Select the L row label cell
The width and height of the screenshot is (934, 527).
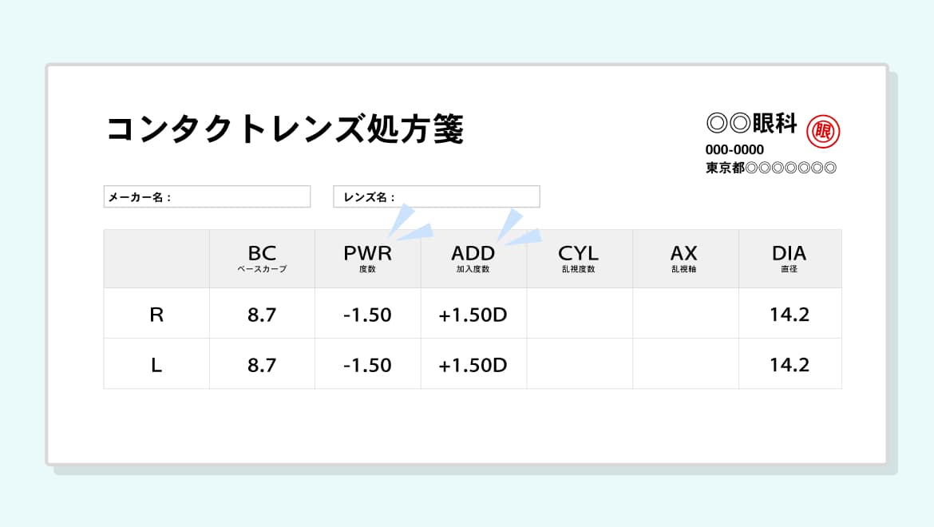(x=156, y=364)
